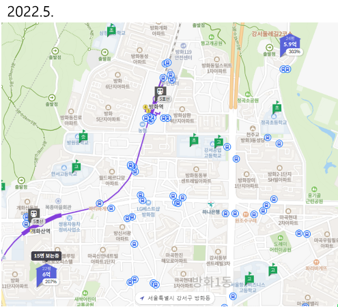Click the 쌍용자동차정비사업소 icon

70,218
